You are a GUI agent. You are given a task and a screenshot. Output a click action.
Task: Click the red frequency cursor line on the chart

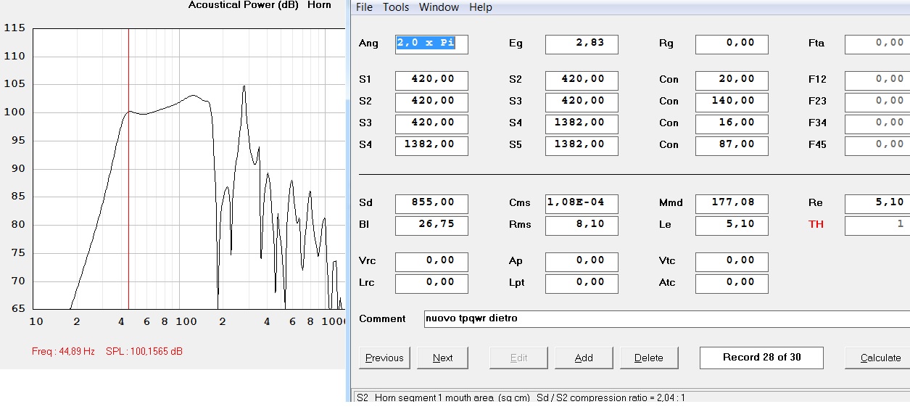pos(128,168)
